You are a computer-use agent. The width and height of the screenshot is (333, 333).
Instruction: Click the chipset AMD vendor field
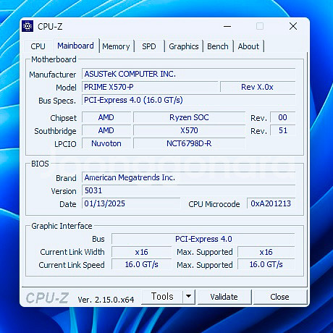point(106,117)
